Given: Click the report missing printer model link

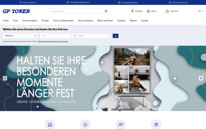Looking at the screenshot, I should pyautogui.click(x=53, y=41).
